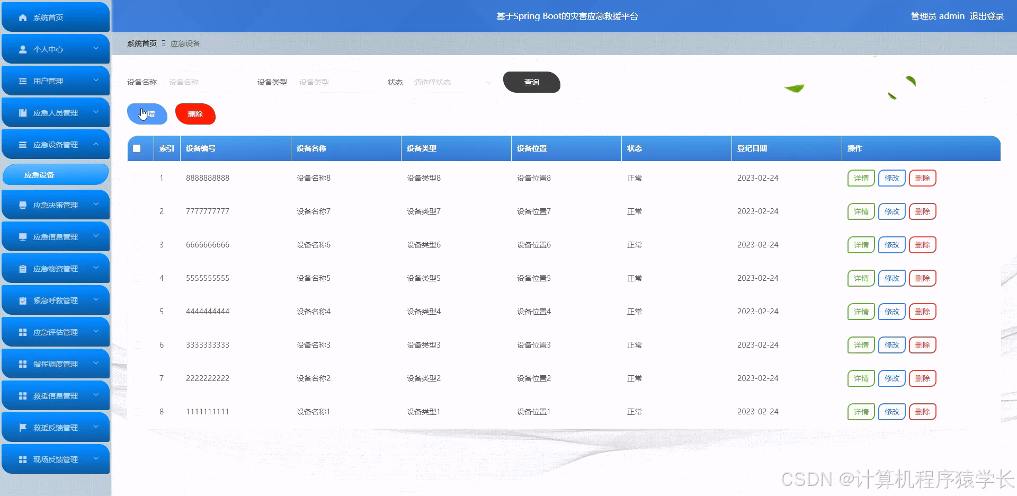The image size is (1017, 496).
Task: Click the icon beside 应急决策管理
Action: 23,205
